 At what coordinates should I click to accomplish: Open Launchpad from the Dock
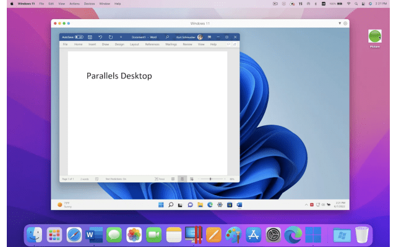click(54, 235)
